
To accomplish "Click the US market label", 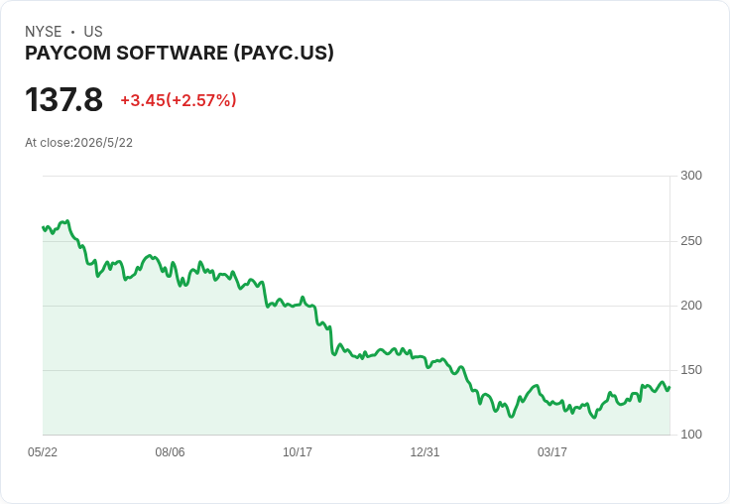I will 93,32.
